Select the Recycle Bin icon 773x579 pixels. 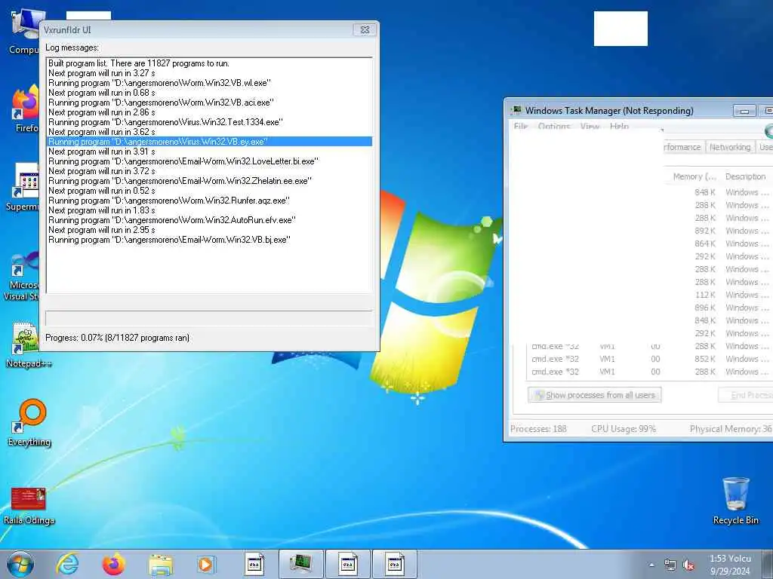pos(735,501)
